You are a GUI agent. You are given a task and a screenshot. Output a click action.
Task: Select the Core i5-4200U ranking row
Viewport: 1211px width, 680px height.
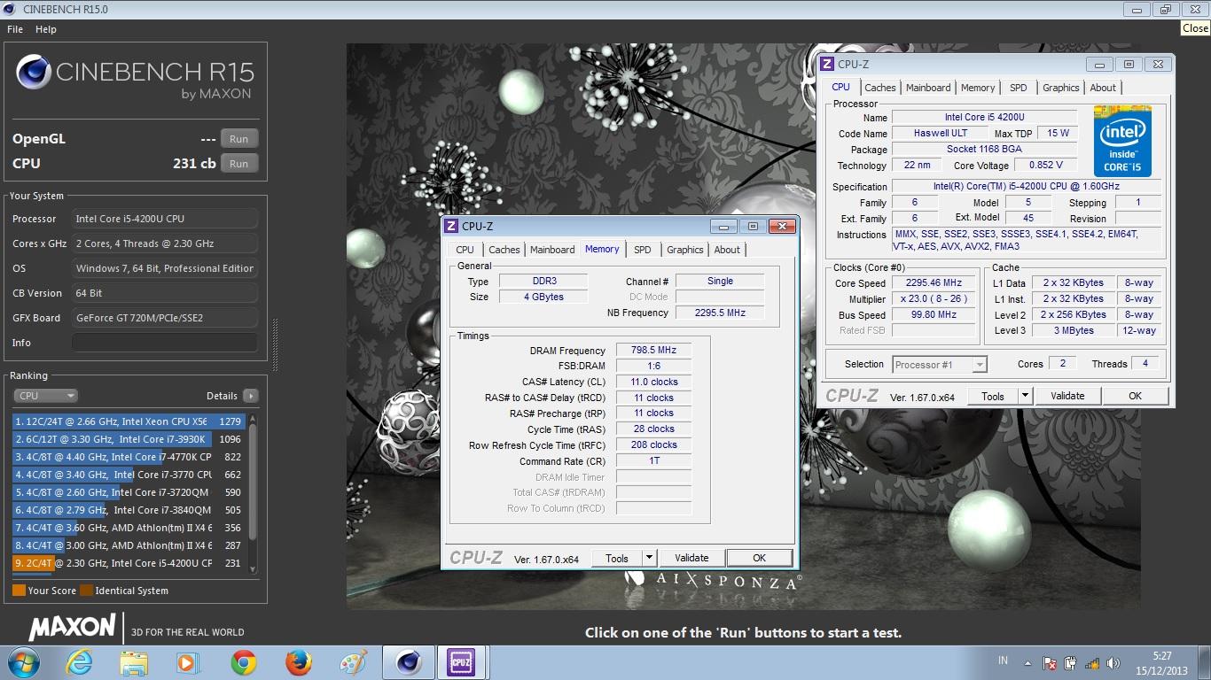(129, 563)
